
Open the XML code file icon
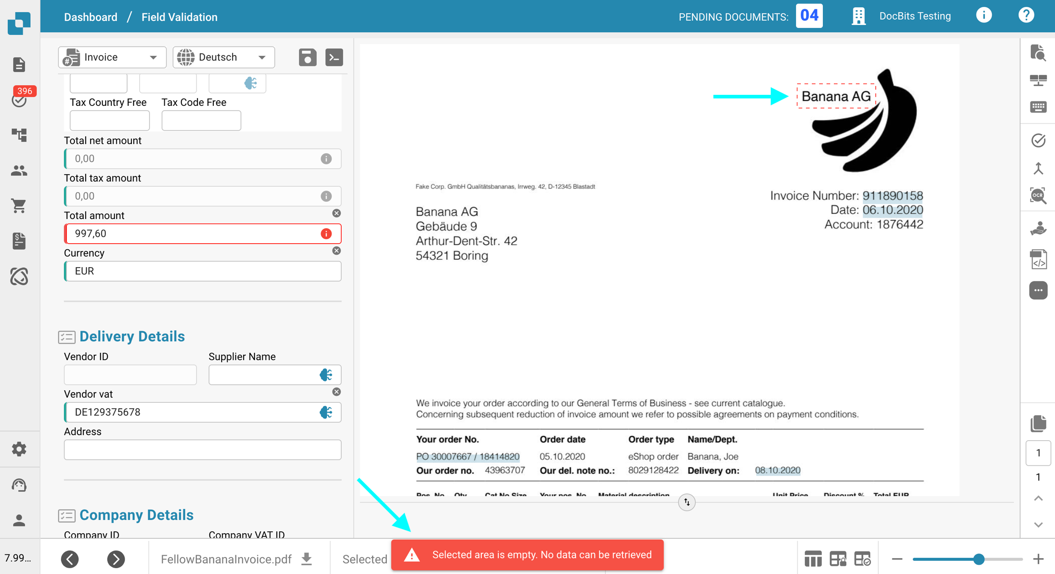point(1038,259)
